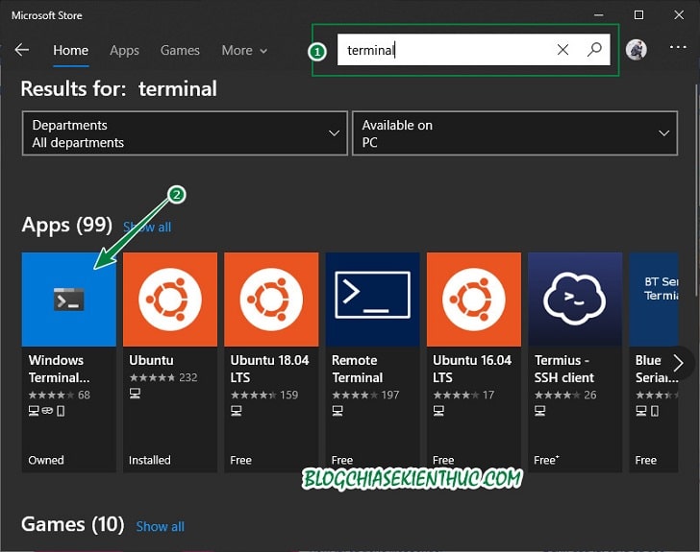Click PC device icon under Ubuntu

[135, 394]
